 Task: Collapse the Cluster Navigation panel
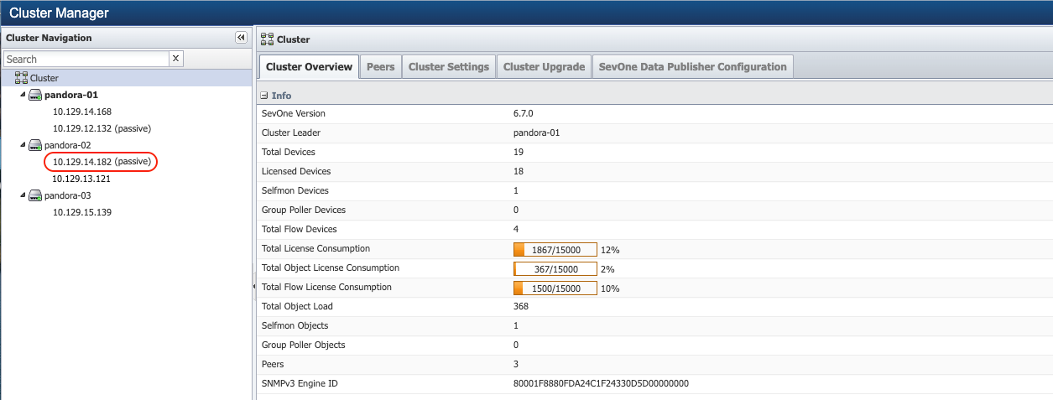pyautogui.click(x=241, y=38)
